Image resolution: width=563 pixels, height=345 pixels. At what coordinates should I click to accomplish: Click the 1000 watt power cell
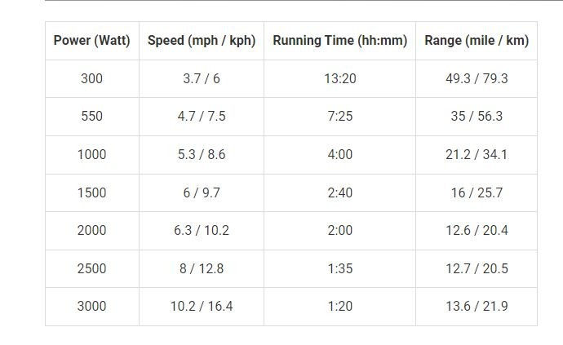point(92,155)
